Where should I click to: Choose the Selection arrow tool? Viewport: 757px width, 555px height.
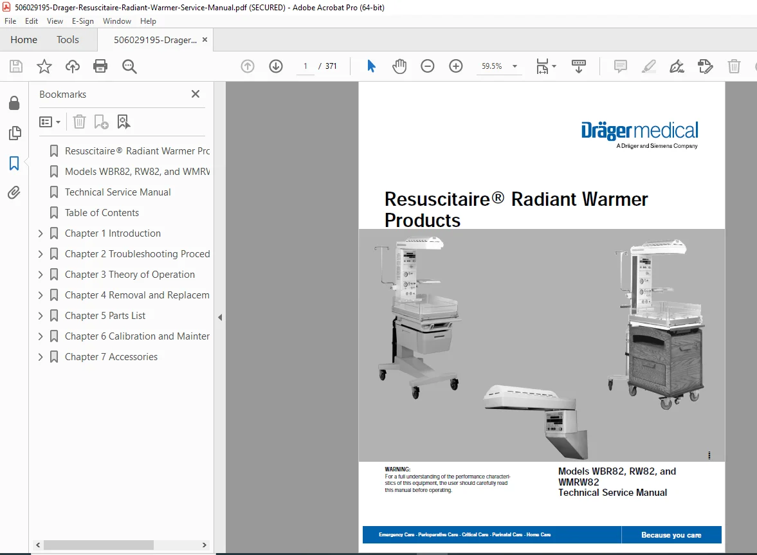370,66
